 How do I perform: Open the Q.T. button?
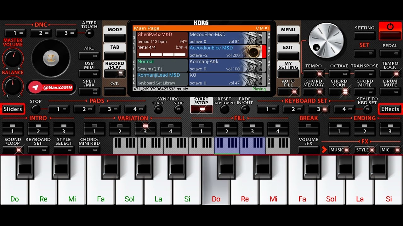[115, 91]
